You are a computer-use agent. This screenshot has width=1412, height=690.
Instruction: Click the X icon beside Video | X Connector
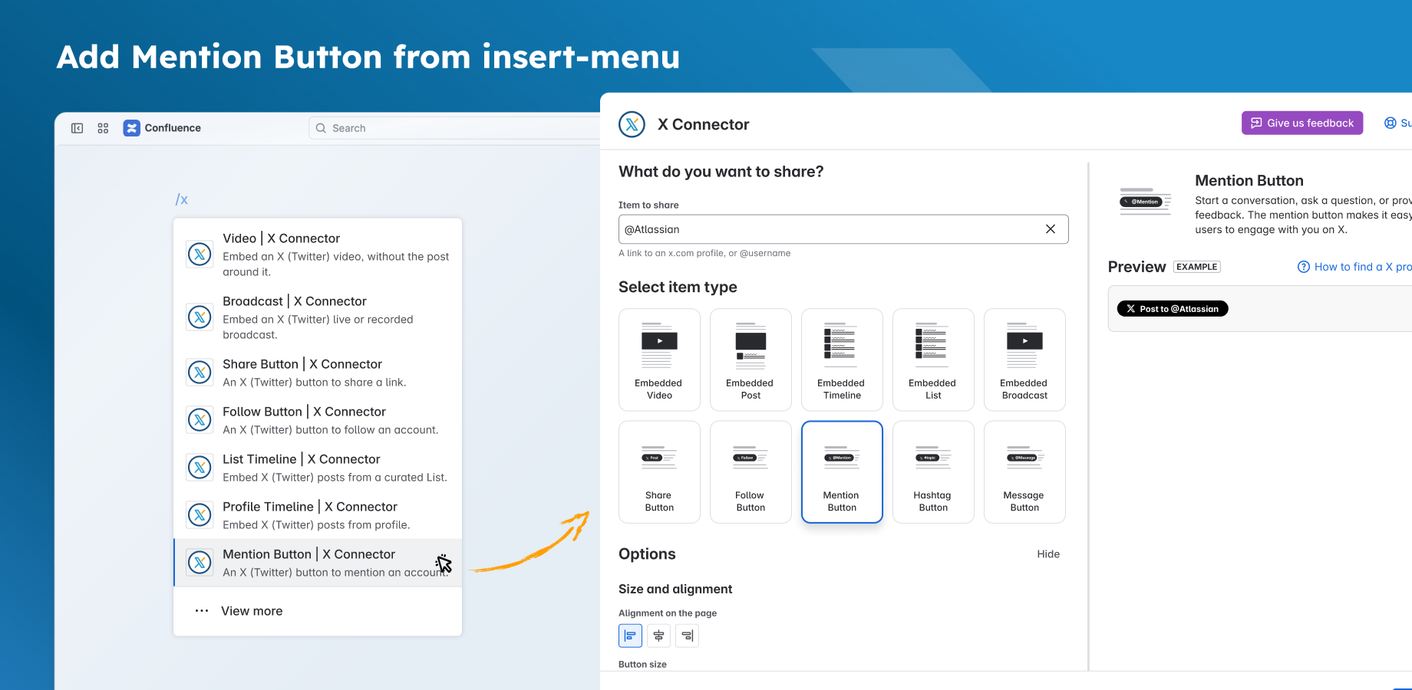[x=200, y=255]
